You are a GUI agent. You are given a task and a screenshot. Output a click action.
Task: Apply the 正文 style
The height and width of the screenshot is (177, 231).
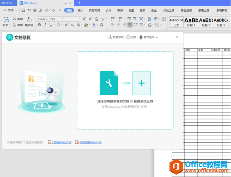click(x=176, y=22)
